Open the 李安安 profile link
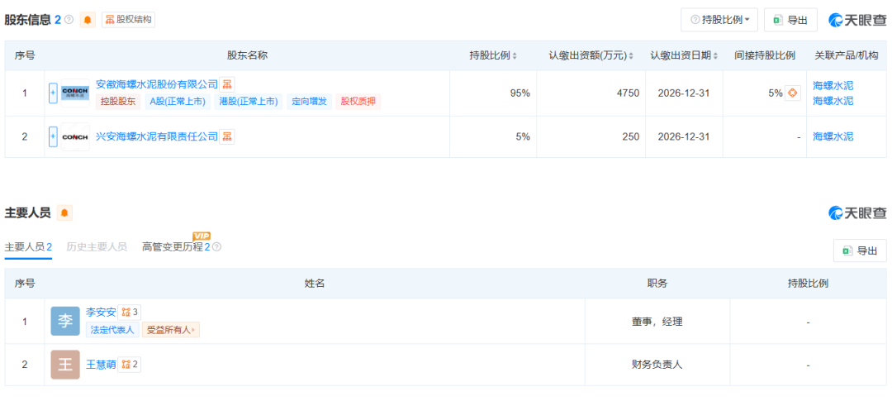This screenshot has width=892, height=401. [x=101, y=313]
